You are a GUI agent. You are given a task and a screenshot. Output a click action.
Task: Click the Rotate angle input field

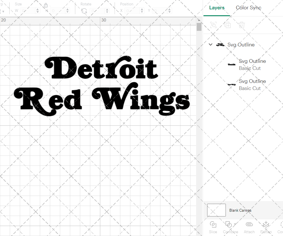97,11
